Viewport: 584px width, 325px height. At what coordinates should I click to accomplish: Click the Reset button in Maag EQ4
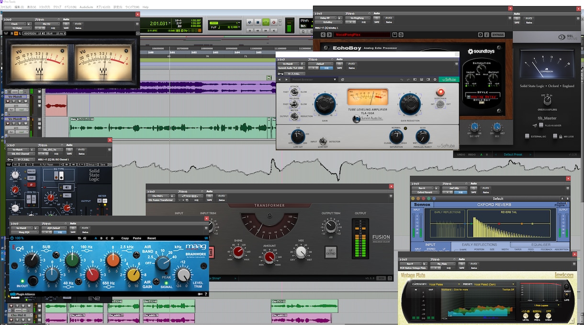click(151, 238)
